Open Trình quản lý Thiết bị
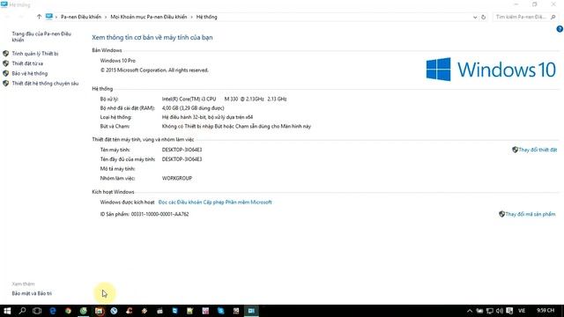 click(35, 54)
